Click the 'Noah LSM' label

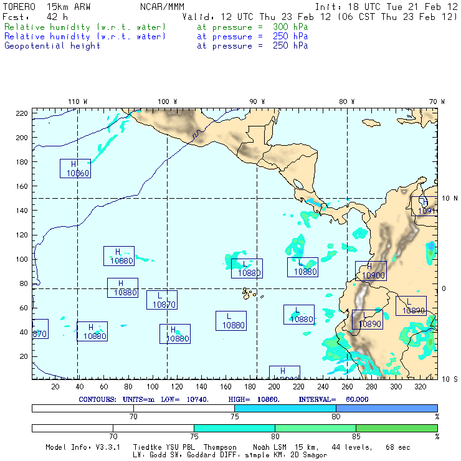pyautogui.click(x=270, y=447)
